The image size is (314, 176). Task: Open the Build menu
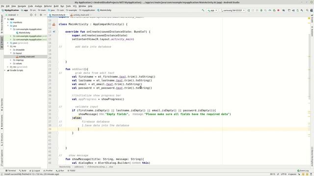point(56,6)
